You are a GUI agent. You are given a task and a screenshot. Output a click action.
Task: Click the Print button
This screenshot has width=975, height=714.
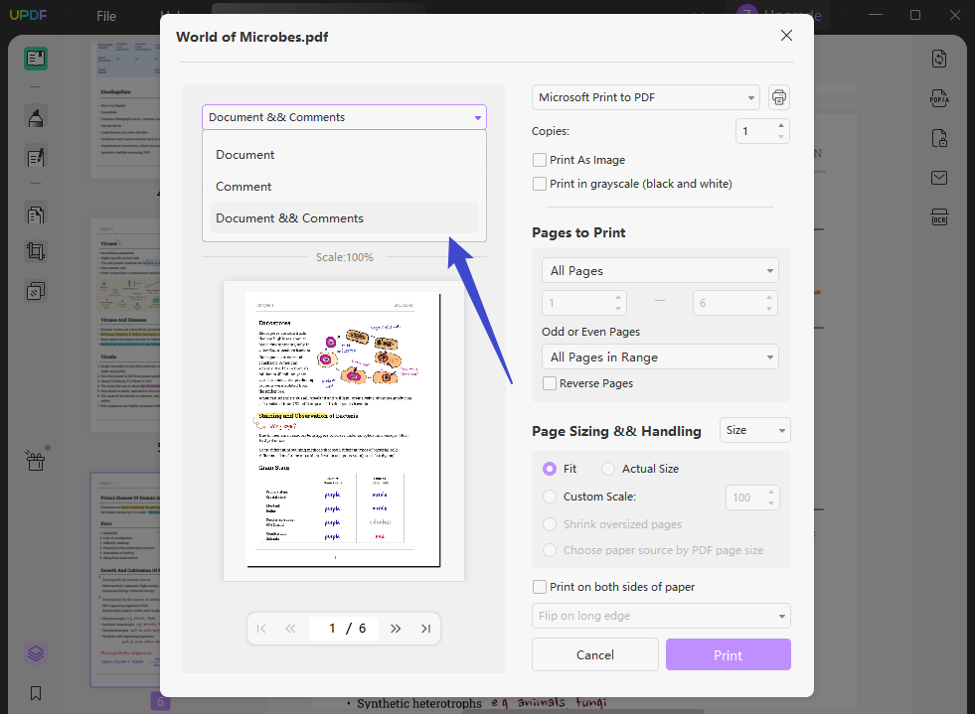[x=729, y=655]
